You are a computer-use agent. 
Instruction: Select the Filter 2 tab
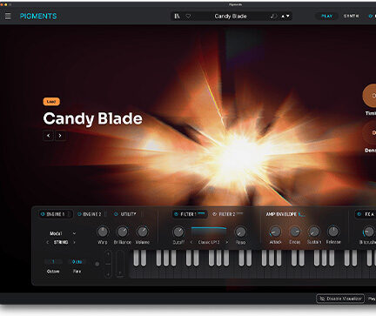point(227,214)
